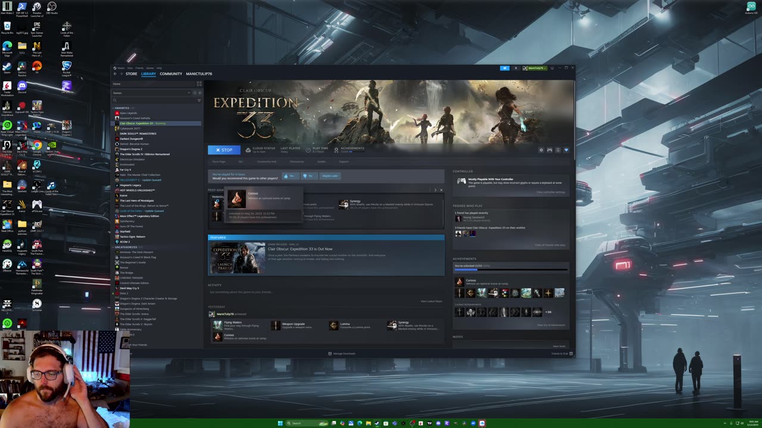Go to next post-game summary with arrow
This screenshot has width=762, height=428.
435,190
